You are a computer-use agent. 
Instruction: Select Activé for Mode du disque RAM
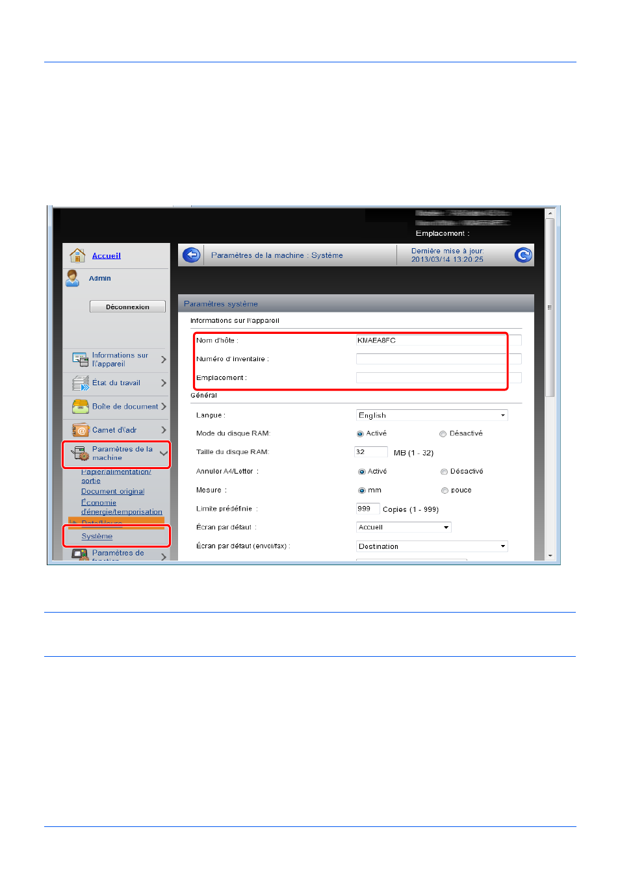coord(360,434)
